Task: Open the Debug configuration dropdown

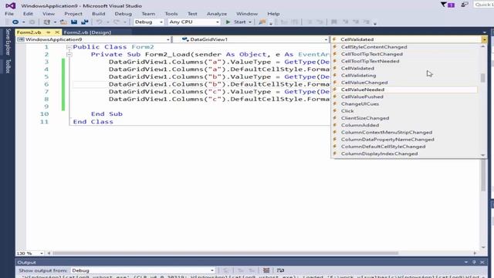Action: tap(149, 22)
